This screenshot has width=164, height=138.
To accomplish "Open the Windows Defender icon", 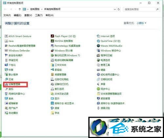I will pyautogui.click(x=6, y=51).
